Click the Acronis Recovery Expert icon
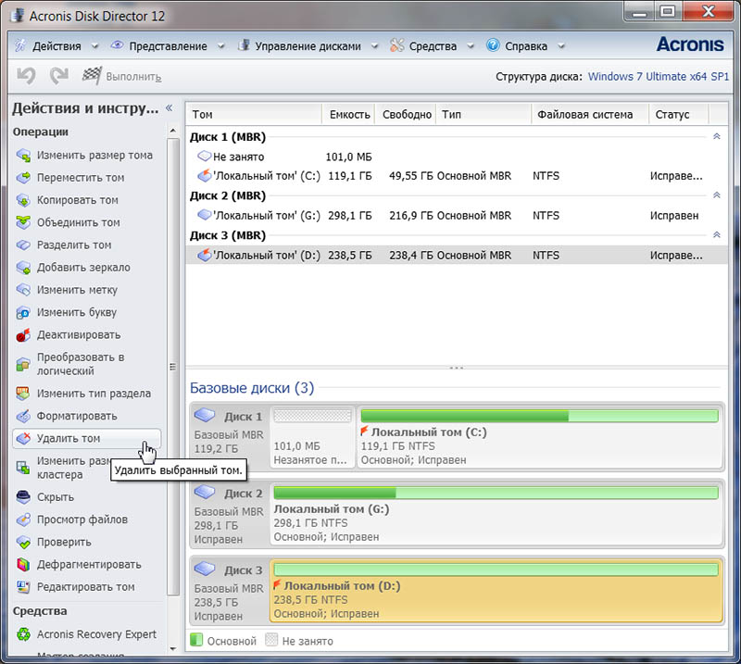The image size is (741, 664). [23, 634]
